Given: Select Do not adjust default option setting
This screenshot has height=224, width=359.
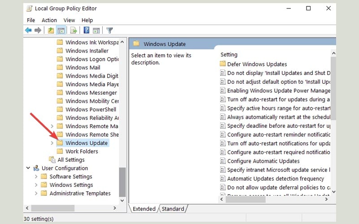Looking at the screenshot, I should point(279,82).
